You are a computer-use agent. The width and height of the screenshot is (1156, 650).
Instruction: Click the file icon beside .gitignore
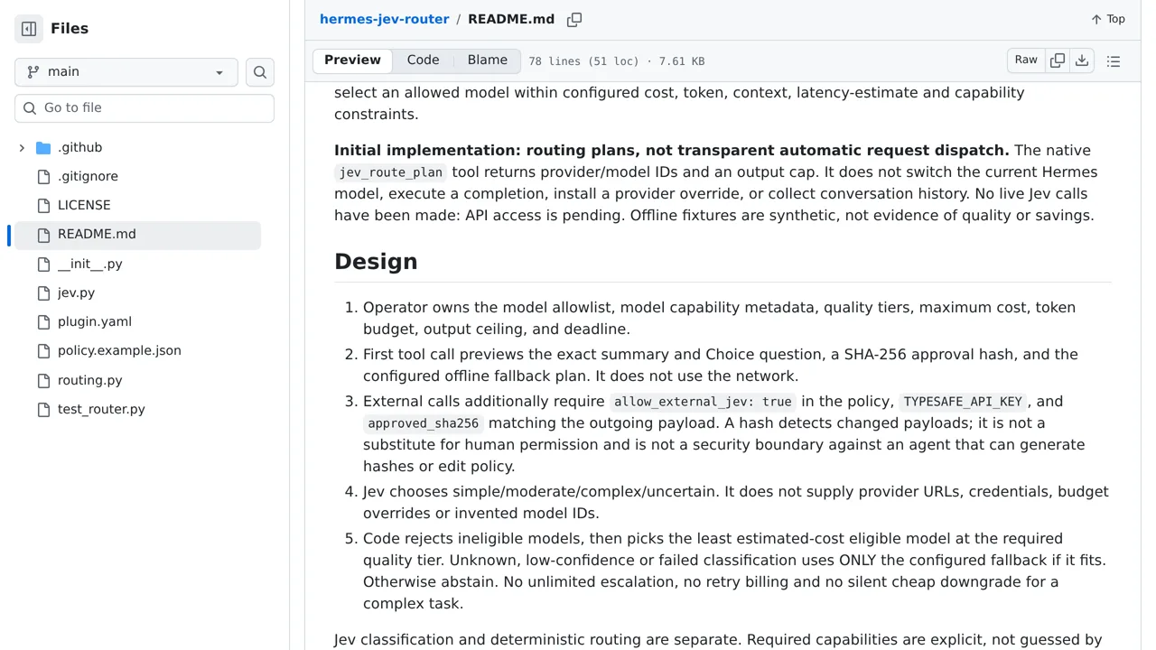click(x=43, y=177)
